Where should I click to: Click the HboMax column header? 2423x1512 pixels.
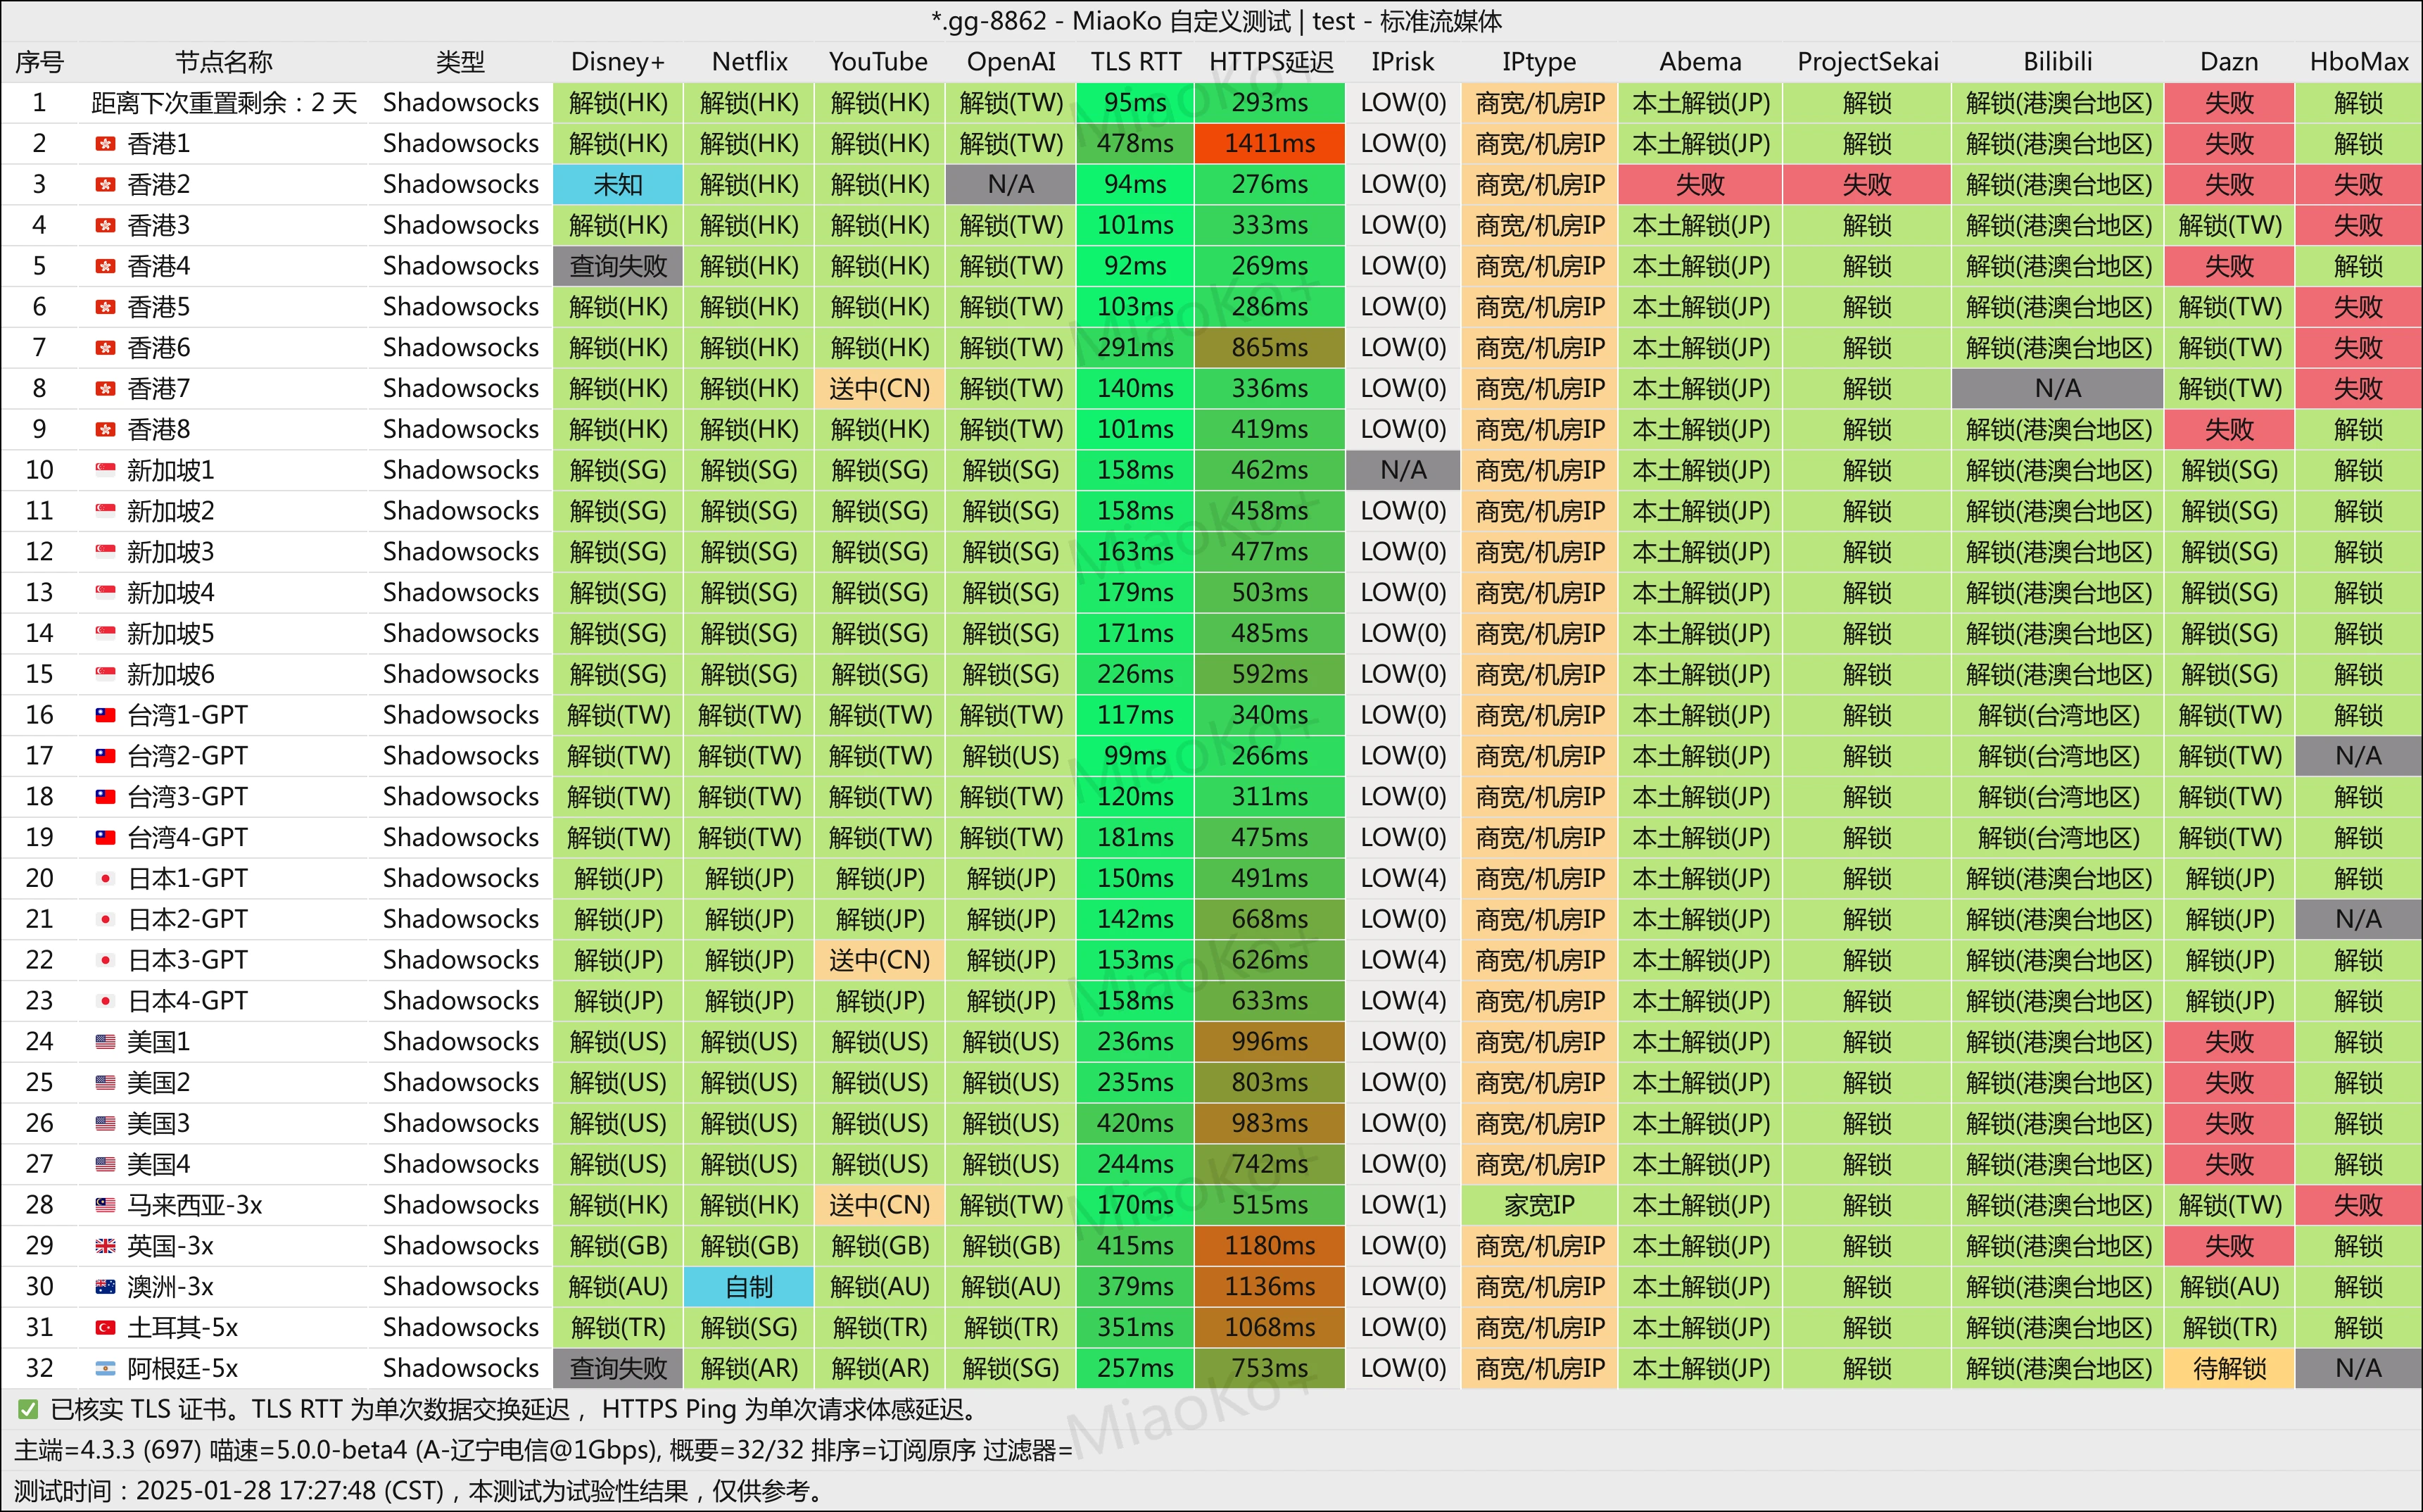pos(2358,62)
